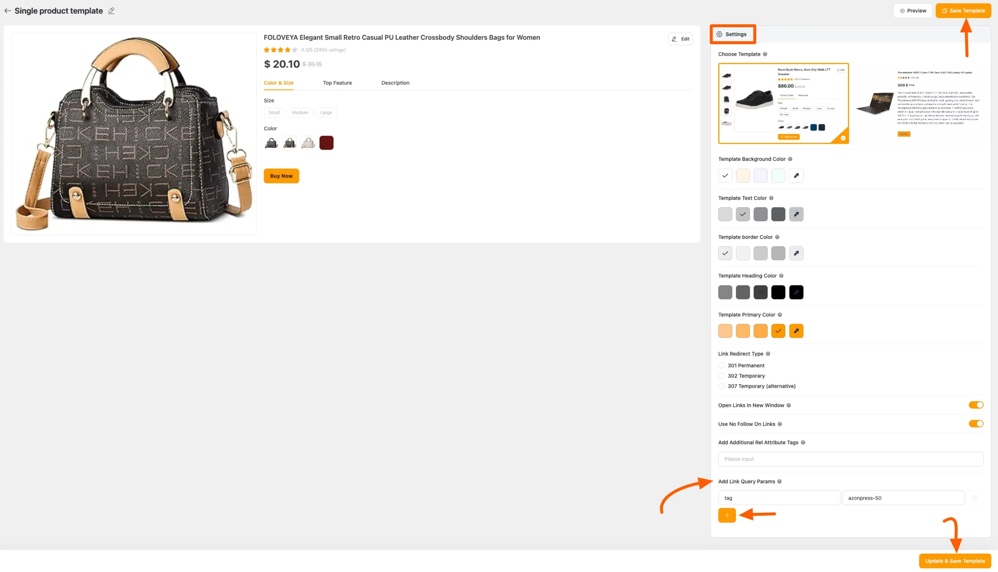Select the 301 Permanent redirect option
This screenshot has width=998, height=572.
[x=721, y=365]
